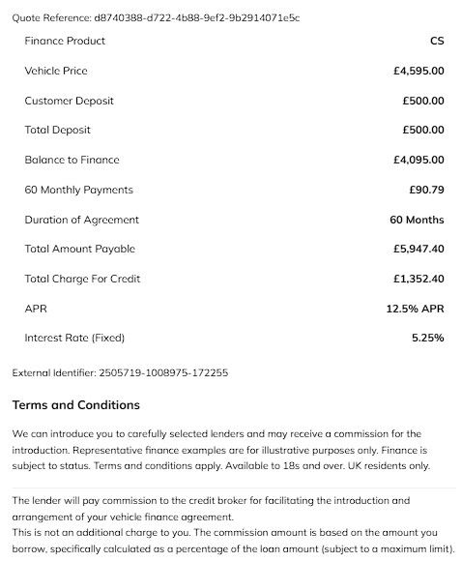Click the Total Amount Payable figure £5,947.40
Viewport: 462px width, 562px height.
[419, 249]
